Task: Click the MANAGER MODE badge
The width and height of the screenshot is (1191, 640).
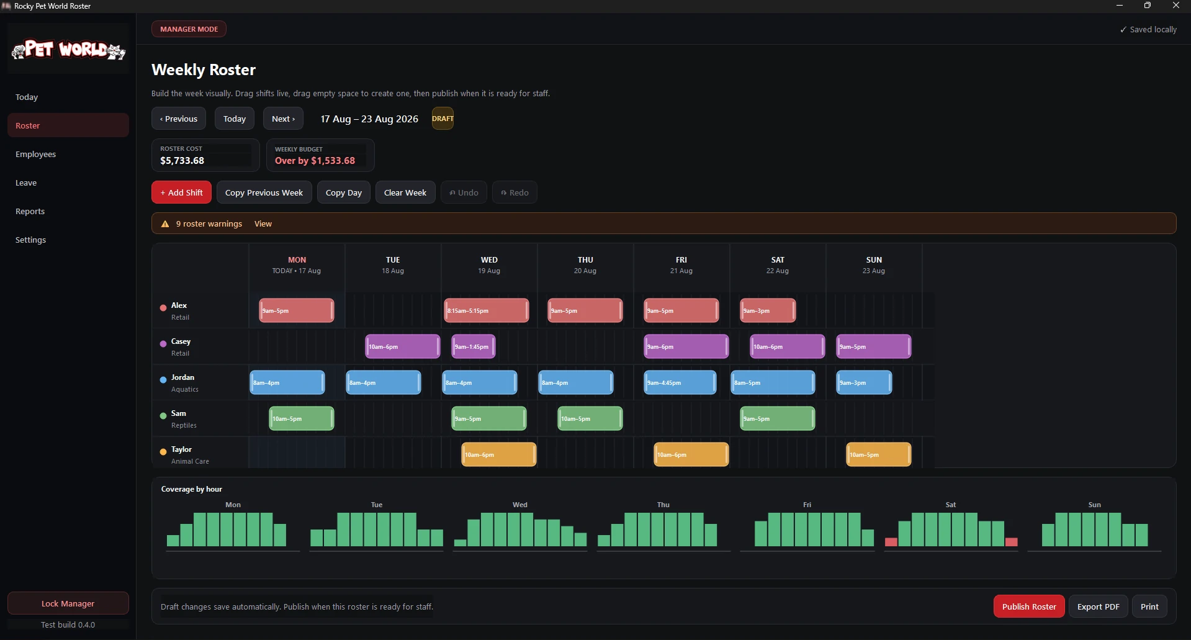Action: point(189,29)
